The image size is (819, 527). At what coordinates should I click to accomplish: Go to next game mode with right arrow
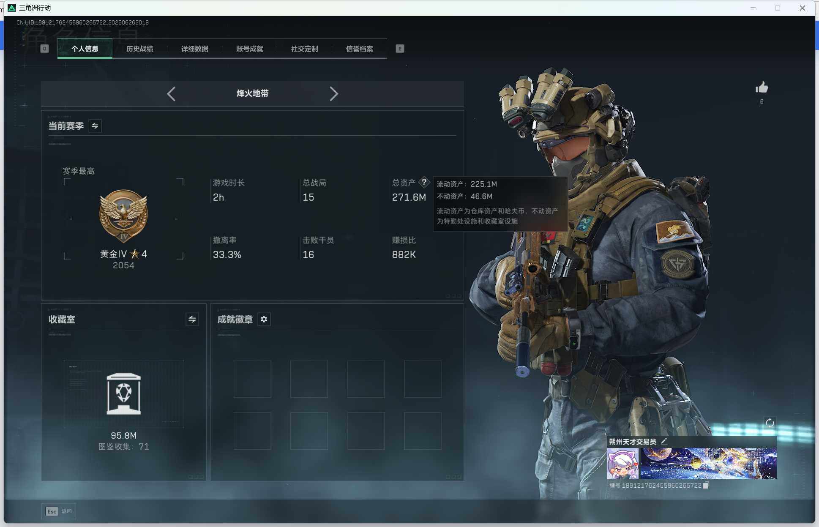click(x=334, y=93)
